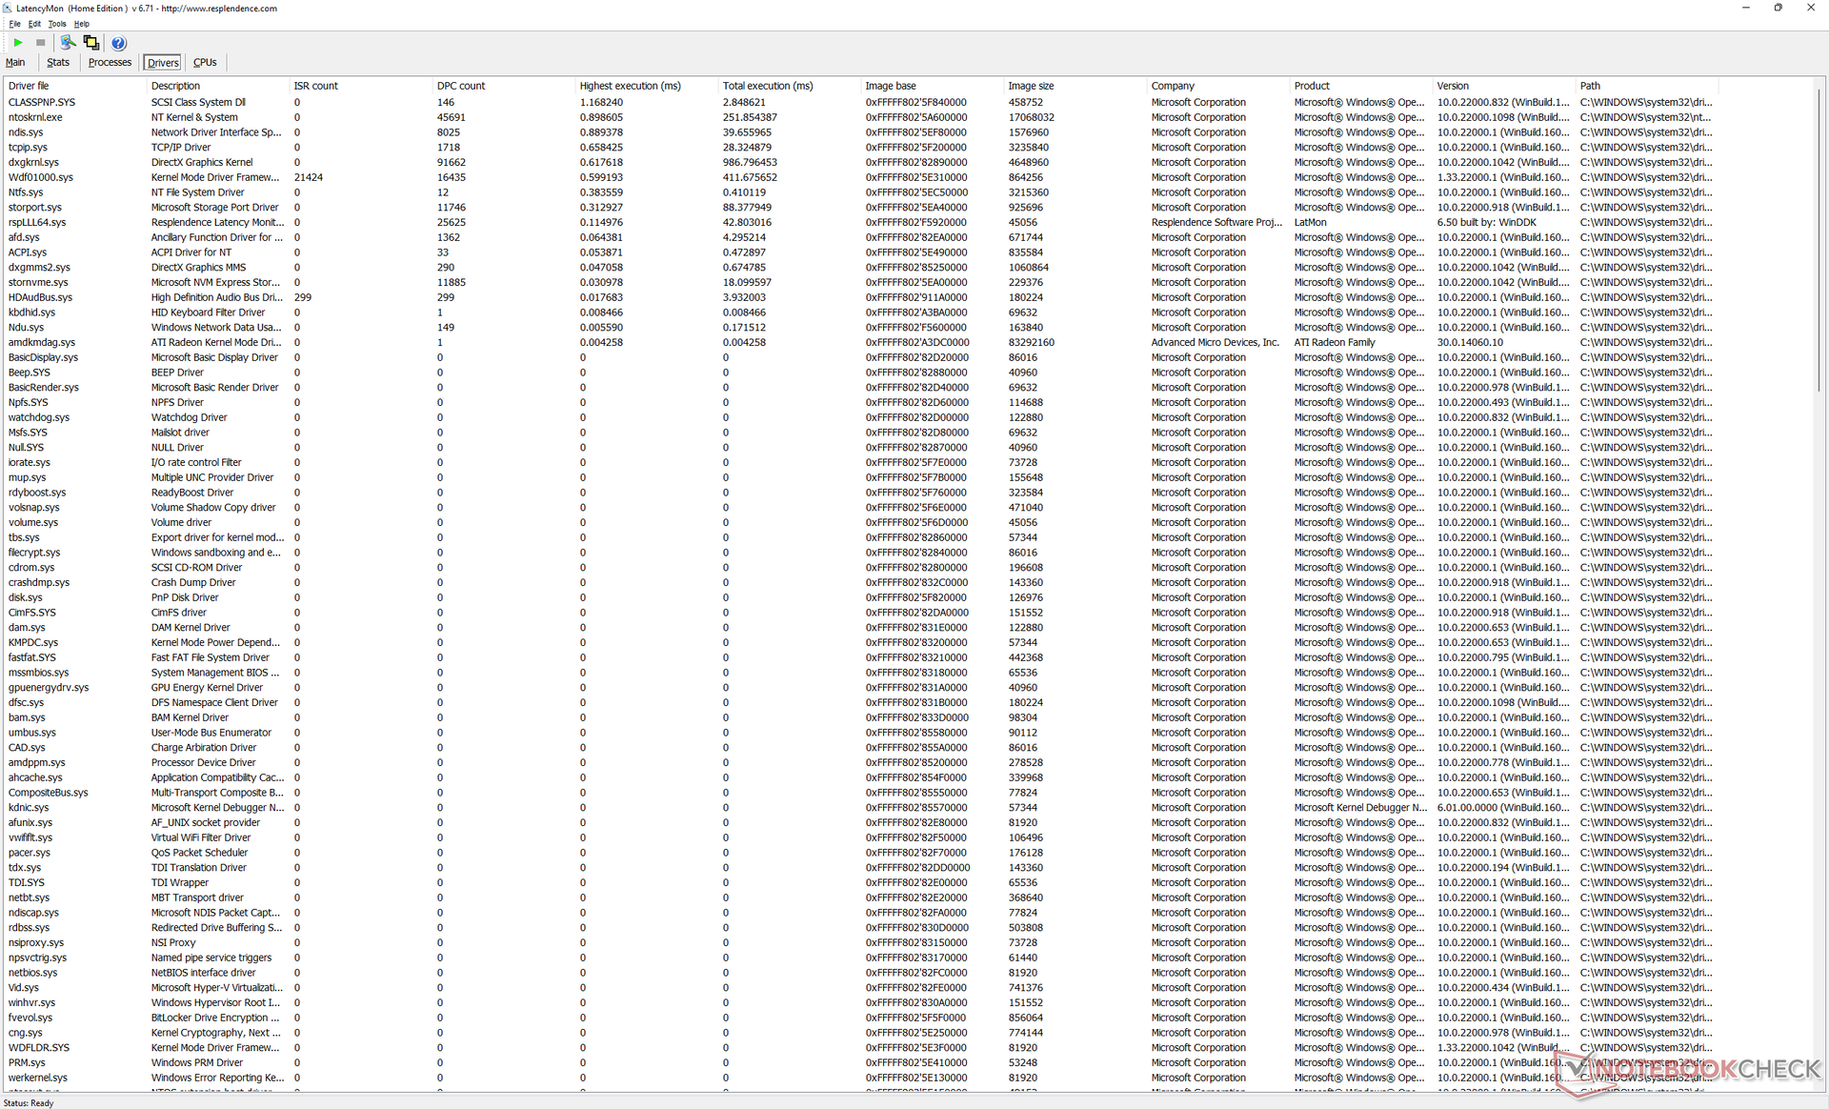The width and height of the screenshot is (1829, 1109).
Task: Click the LatencyMon title bar app icon
Action: coord(8,8)
